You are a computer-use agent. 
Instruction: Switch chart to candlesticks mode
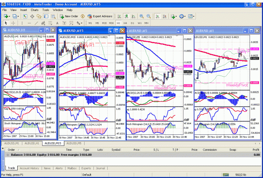click(x=126, y=16)
